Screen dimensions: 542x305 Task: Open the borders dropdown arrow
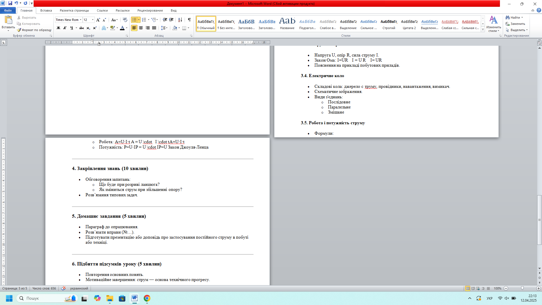click(188, 28)
